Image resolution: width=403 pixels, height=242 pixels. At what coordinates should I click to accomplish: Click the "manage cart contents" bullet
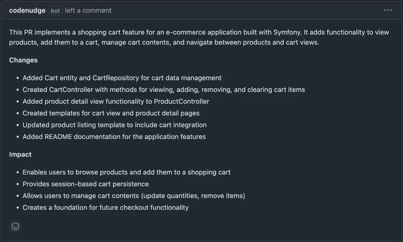click(x=134, y=196)
